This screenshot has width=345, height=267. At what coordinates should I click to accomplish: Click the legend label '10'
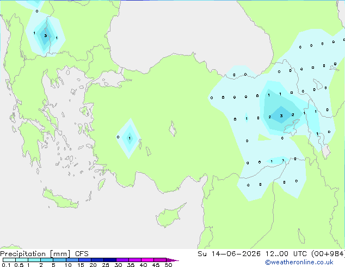pos(68,265)
